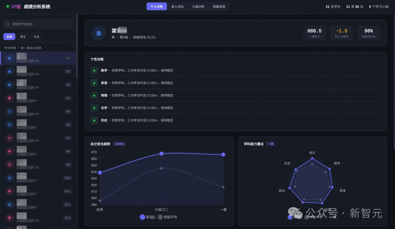Switch to the 多人对比 tab
The image size is (395, 229).
tap(177, 6)
